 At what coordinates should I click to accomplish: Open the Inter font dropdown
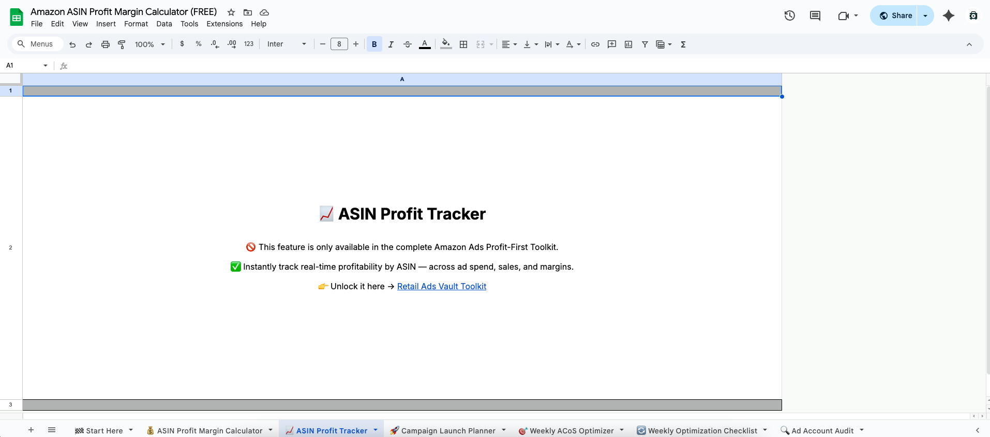[x=287, y=44]
